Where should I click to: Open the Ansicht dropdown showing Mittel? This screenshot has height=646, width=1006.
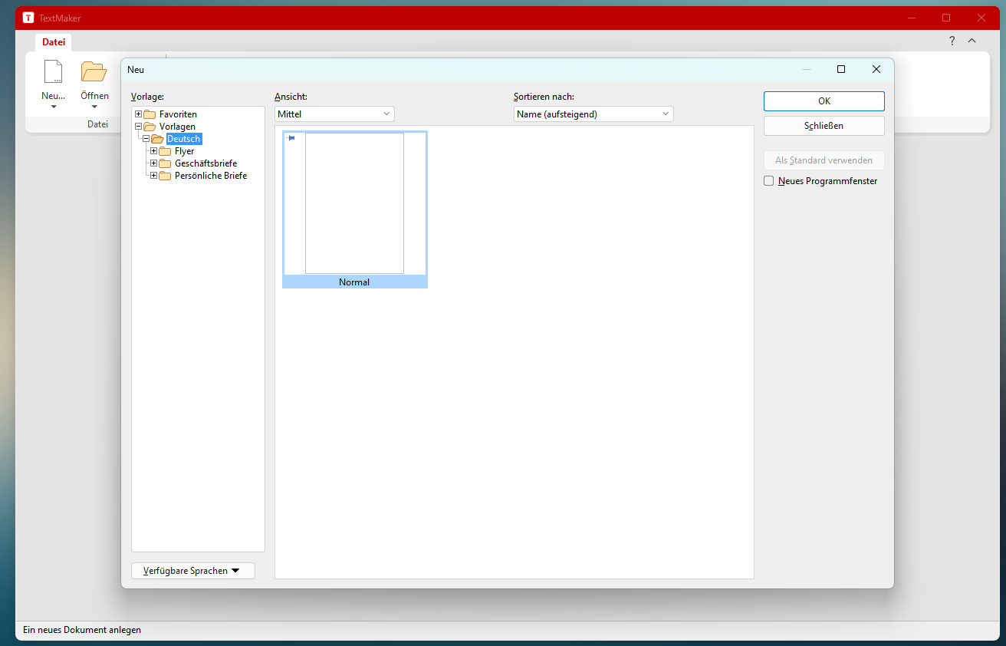[334, 114]
